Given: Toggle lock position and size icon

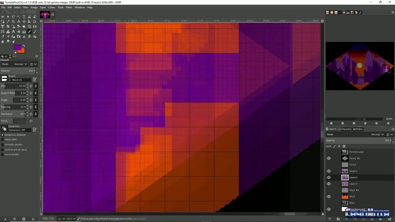Looking at the screenshot, I should coord(339,146).
